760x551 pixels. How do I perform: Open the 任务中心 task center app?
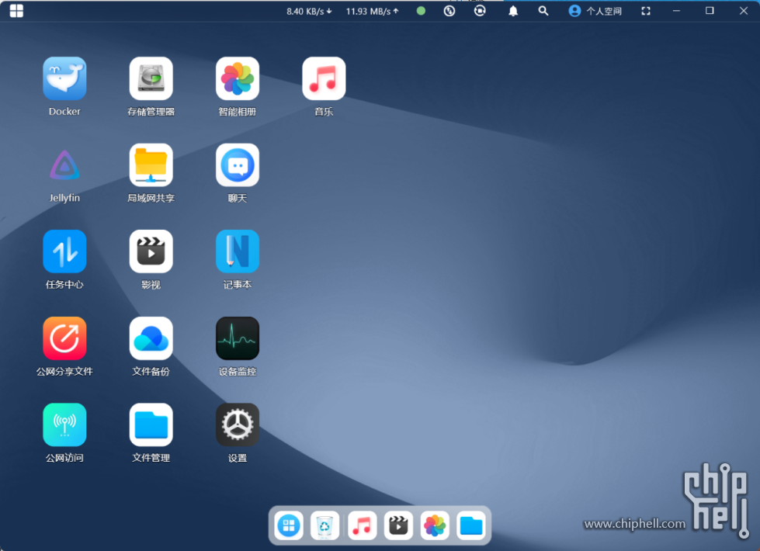64,252
